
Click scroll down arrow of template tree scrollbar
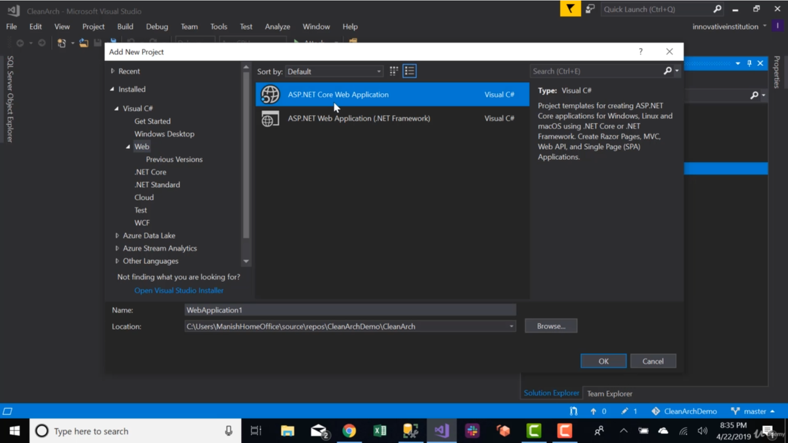coord(246,261)
